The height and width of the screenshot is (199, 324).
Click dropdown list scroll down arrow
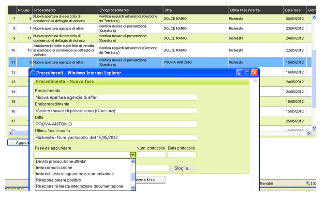(133, 188)
